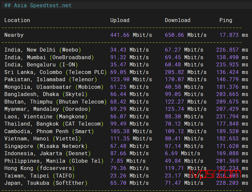252x192 pixels.
Task: Select Manila upload value 7.85
Action: 117,161
